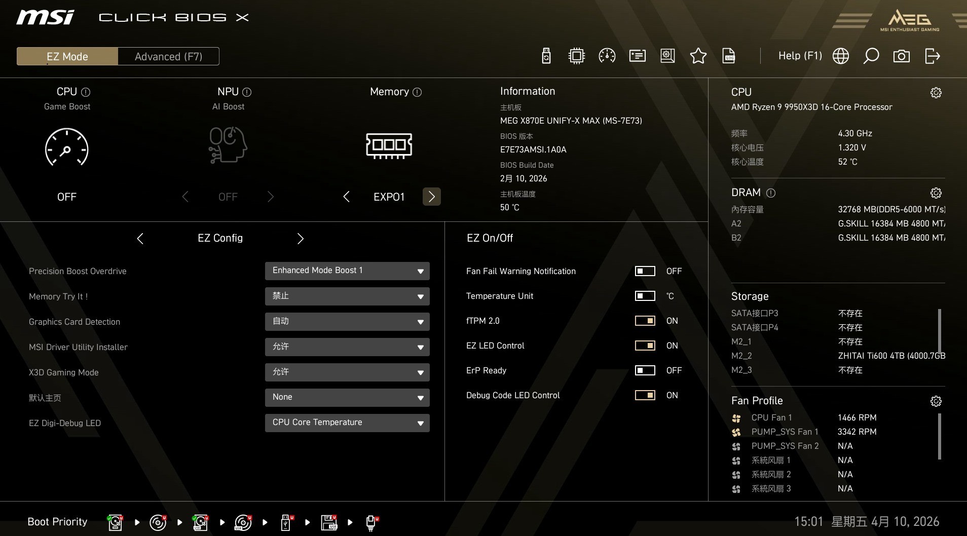The image size is (967, 536).
Task: Switch Temperature Unit toggle
Action: (645, 296)
